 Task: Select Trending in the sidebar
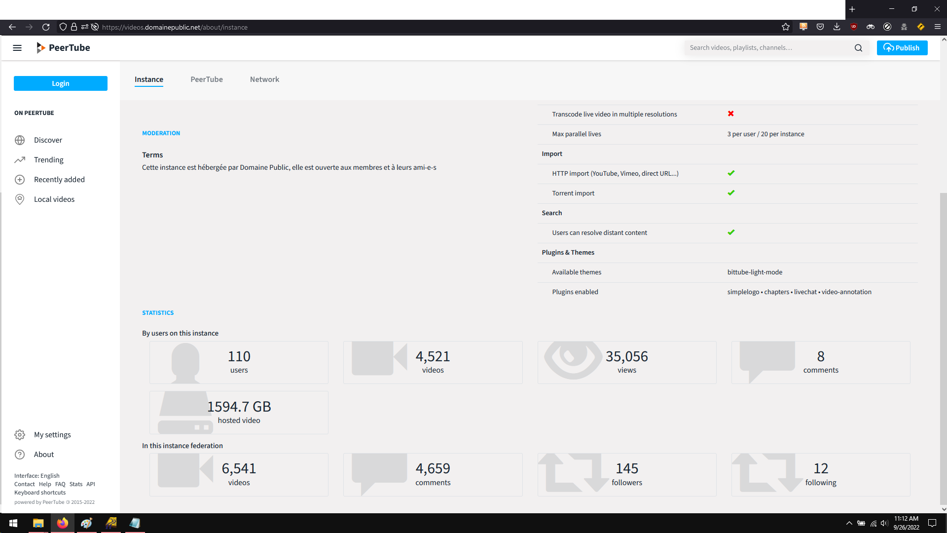pyautogui.click(x=48, y=159)
